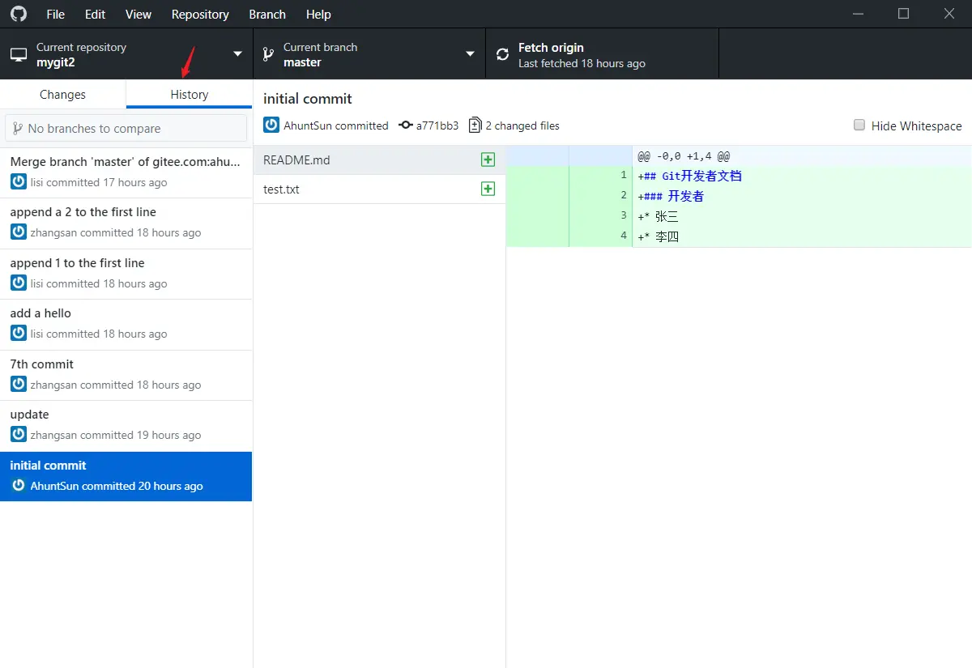Click AhuntSun avatar on initial commit row
The height and width of the screenshot is (668, 972).
point(19,486)
